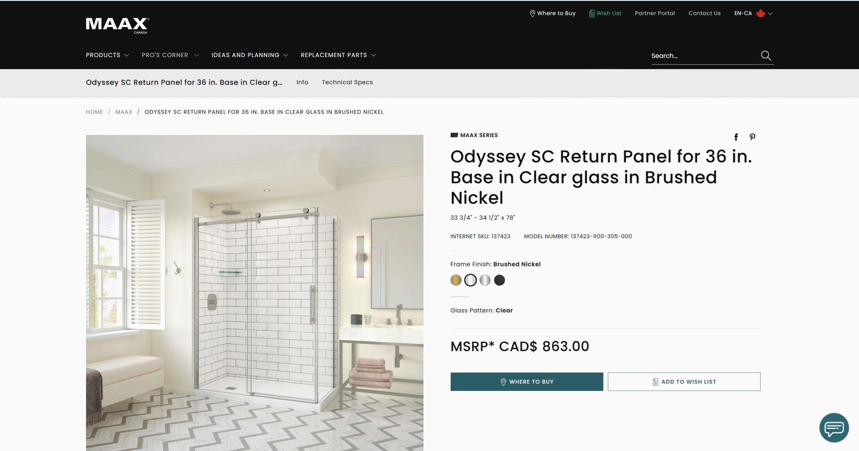Screen dimensions: 859x451
Task: Select the Chrome frame finish
Action: point(485,280)
